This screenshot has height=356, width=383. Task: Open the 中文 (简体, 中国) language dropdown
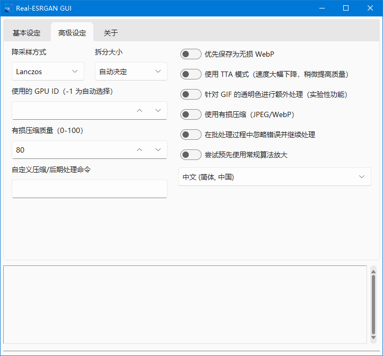coord(275,177)
